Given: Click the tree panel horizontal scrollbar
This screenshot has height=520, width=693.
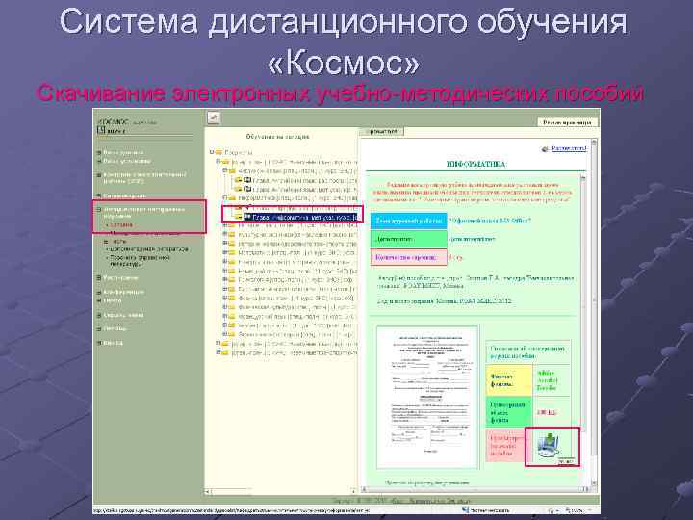Looking at the screenshot, I should tap(280, 491).
